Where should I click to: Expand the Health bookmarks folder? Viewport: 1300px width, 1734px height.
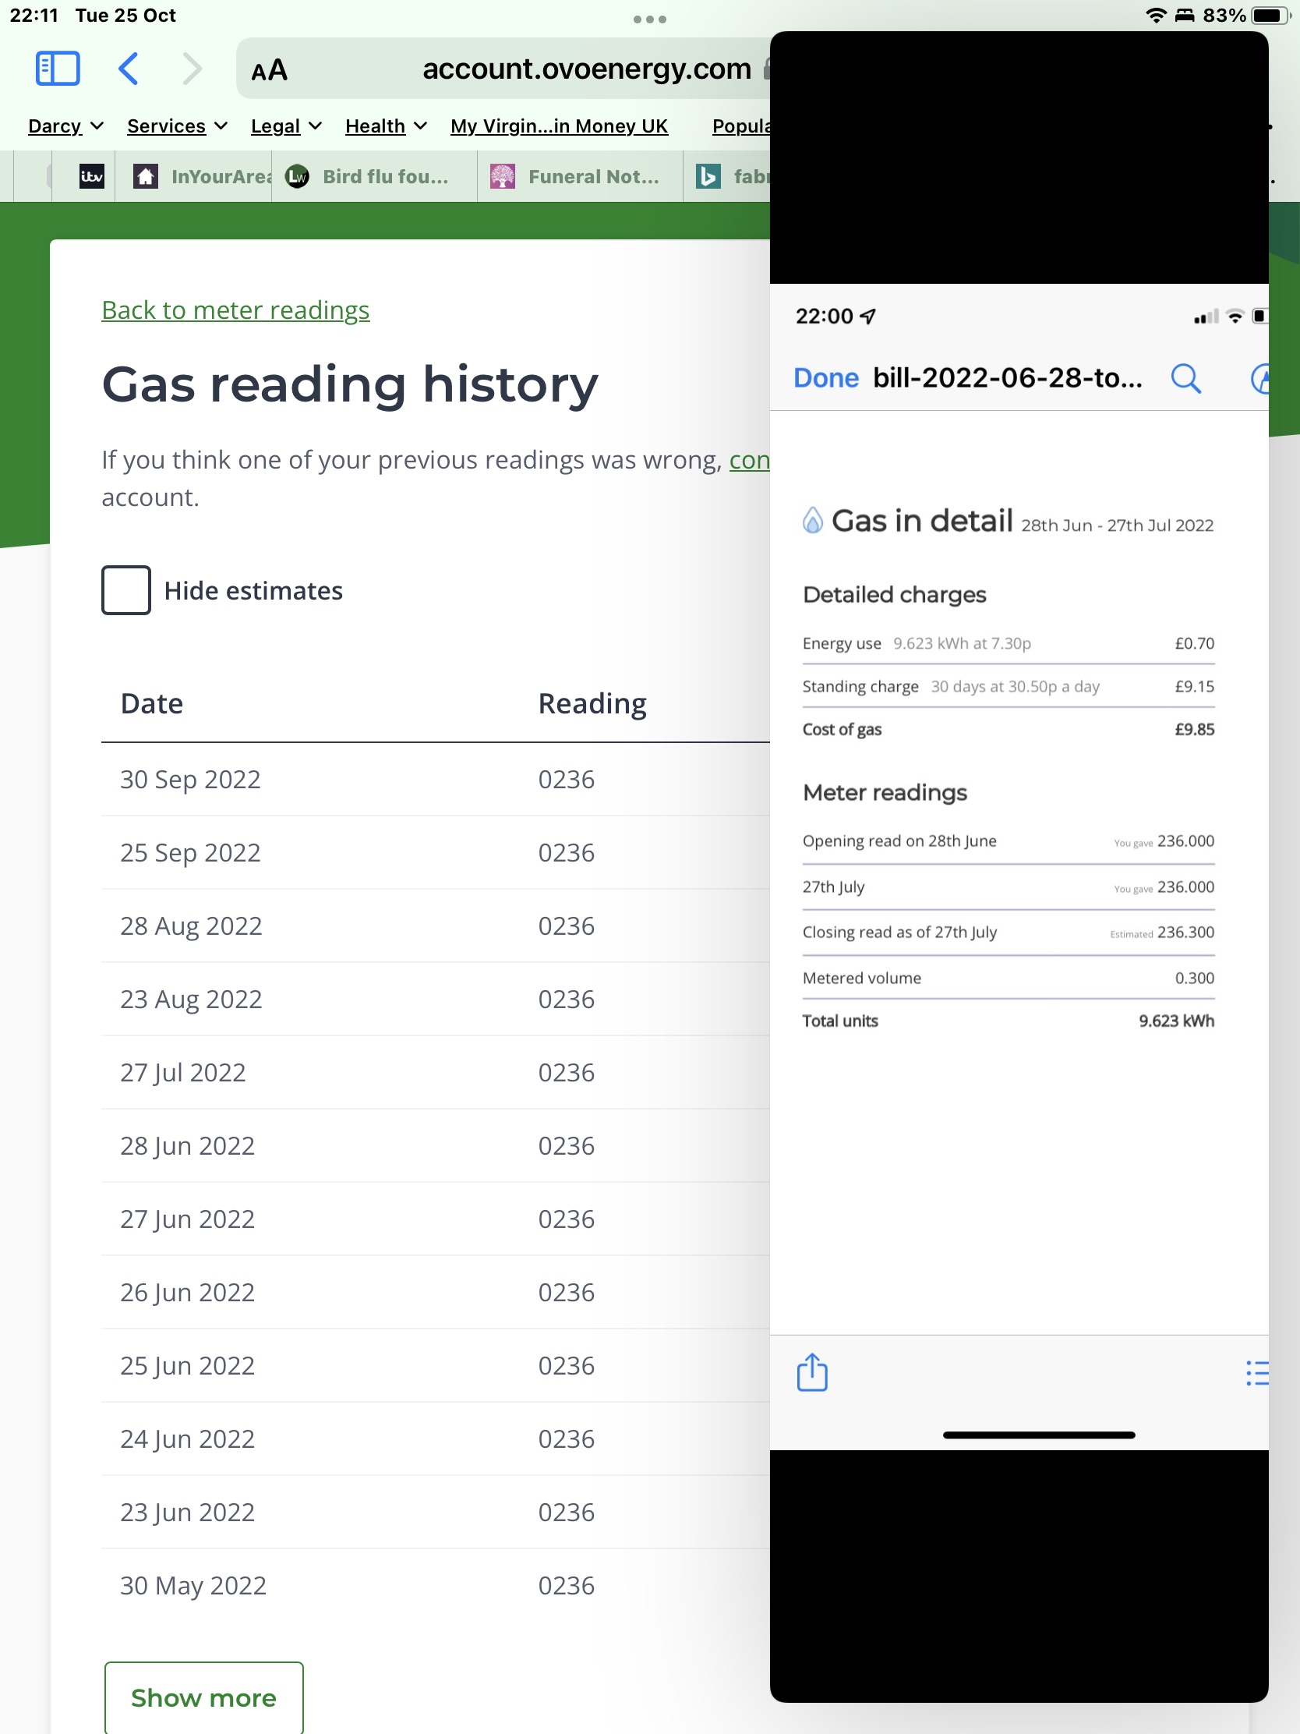tap(386, 126)
